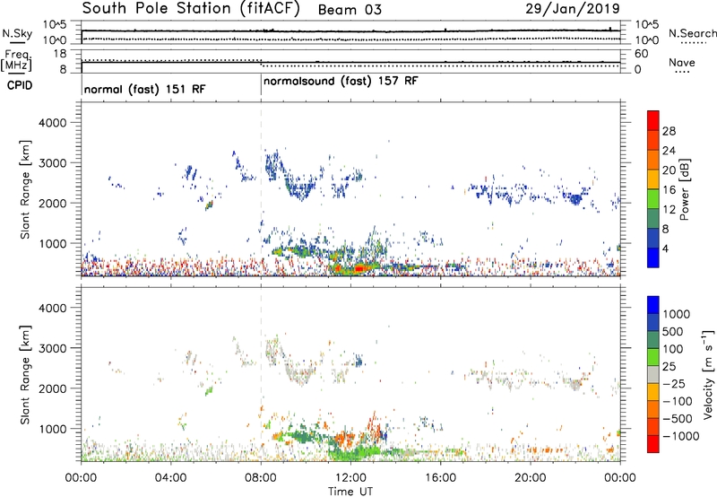Click the red high-power echo near 12:00
This screenshot has height=497, width=717.
click(359, 268)
